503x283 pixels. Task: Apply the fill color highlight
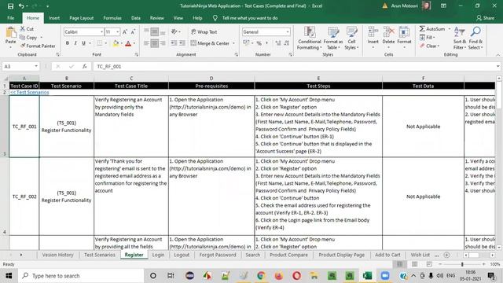[x=116, y=43]
